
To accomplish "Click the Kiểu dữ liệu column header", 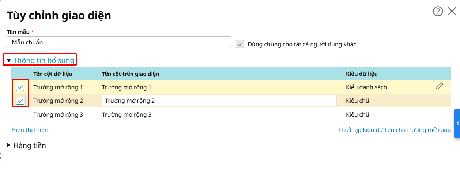I will click(362, 74).
